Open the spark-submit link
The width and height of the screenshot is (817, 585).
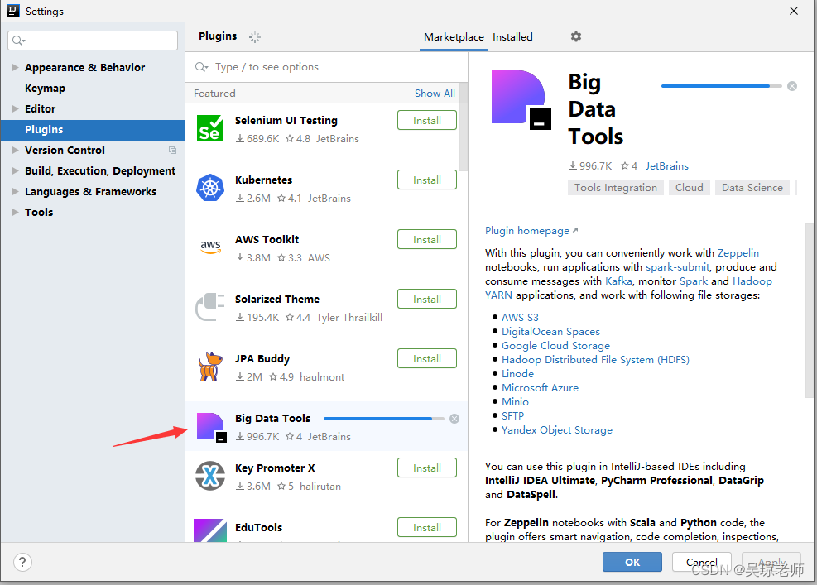click(x=677, y=267)
